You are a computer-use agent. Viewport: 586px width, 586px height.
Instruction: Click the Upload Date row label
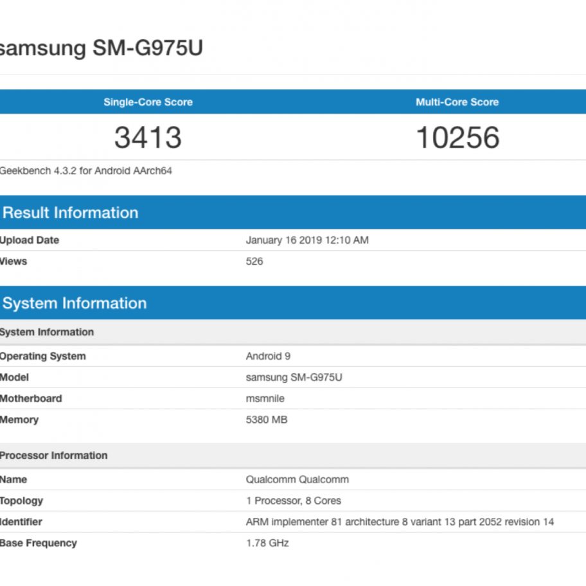[x=30, y=240]
